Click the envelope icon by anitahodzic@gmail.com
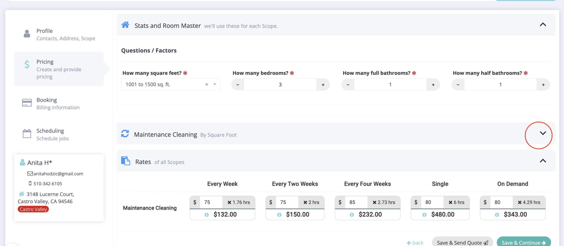 (x=30, y=174)
